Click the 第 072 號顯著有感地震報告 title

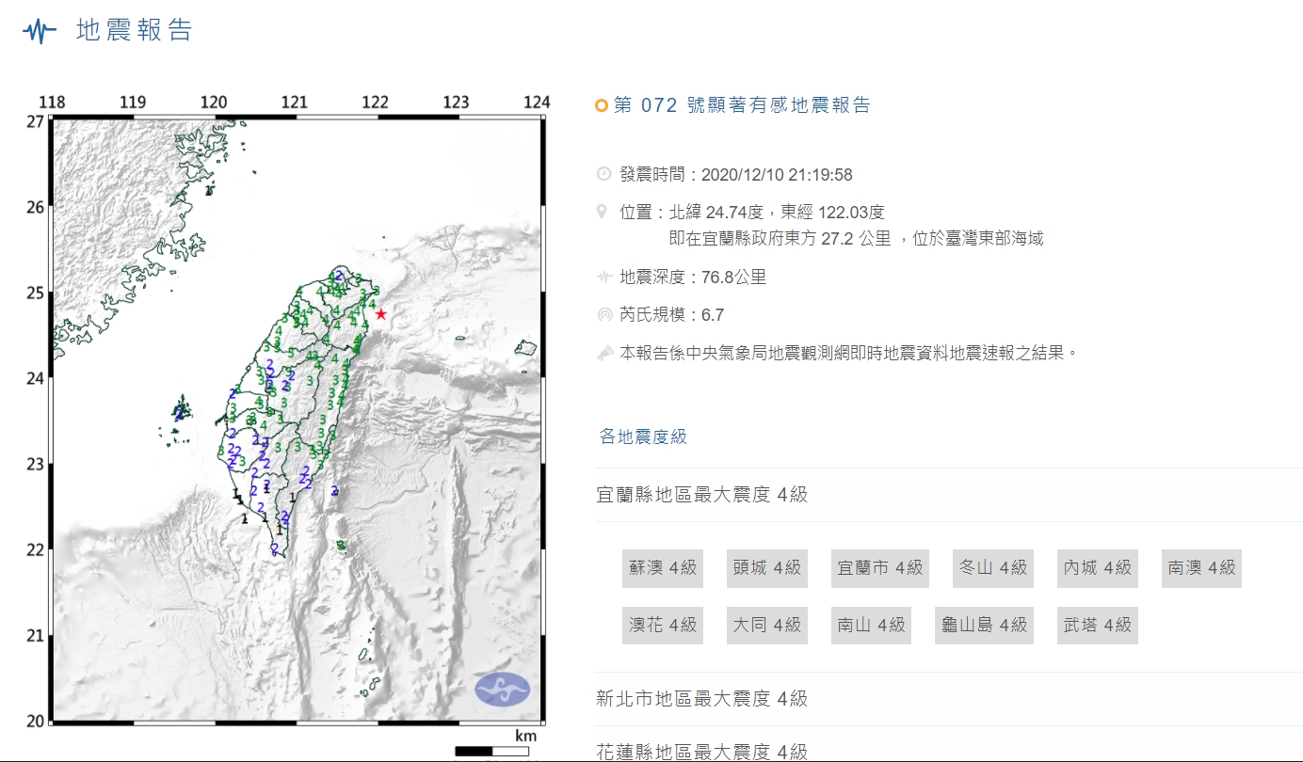coord(742,105)
